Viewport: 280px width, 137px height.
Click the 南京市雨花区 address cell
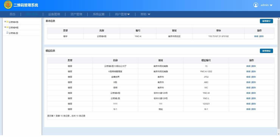pyautogui.click(x=174, y=36)
